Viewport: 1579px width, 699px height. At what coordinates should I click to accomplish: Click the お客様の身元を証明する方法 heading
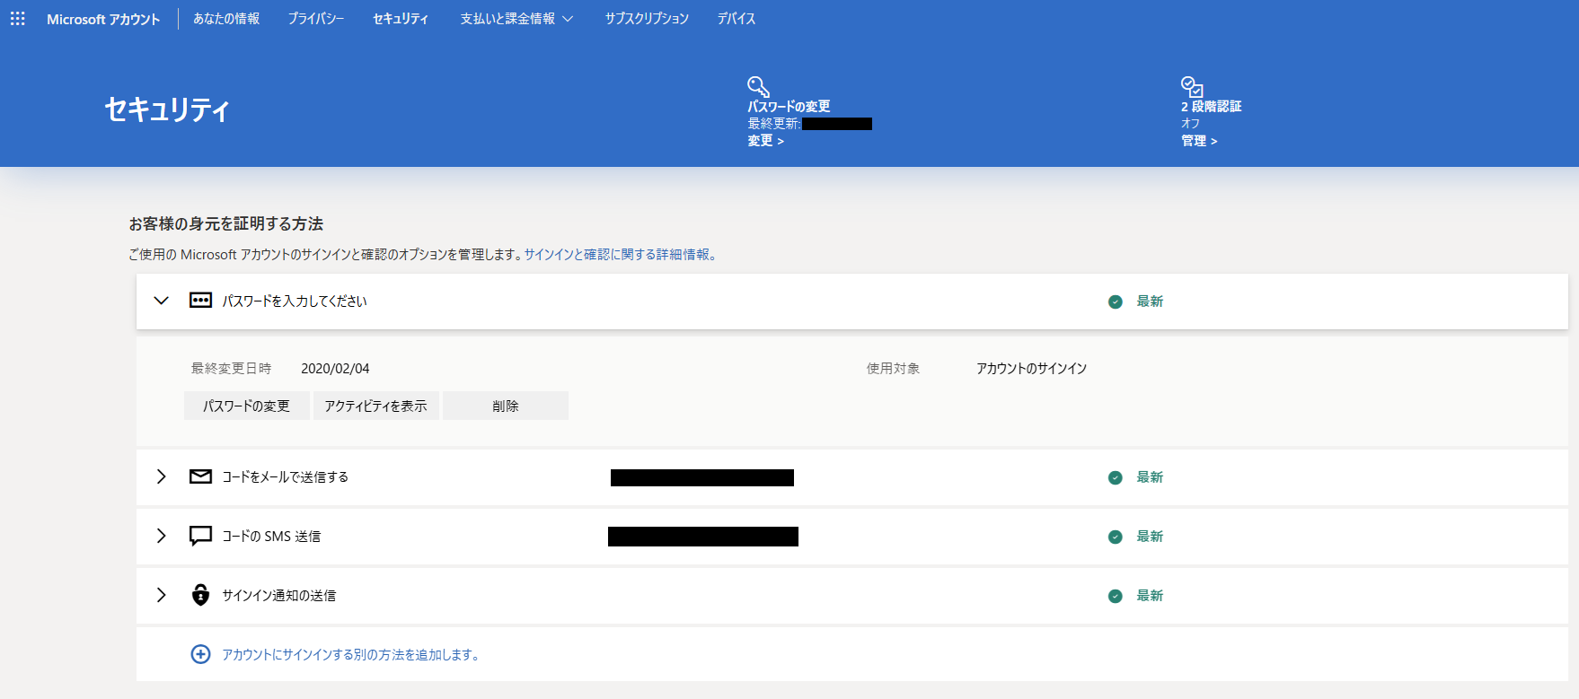coord(226,223)
